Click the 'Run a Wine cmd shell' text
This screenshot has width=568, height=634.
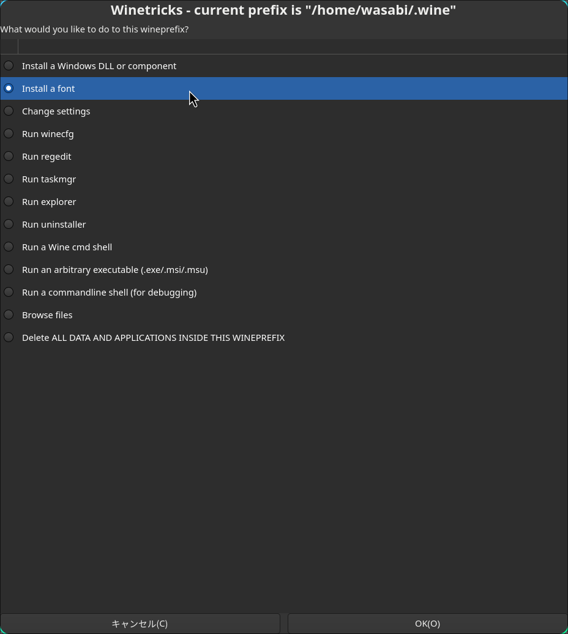pyautogui.click(x=67, y=247)
